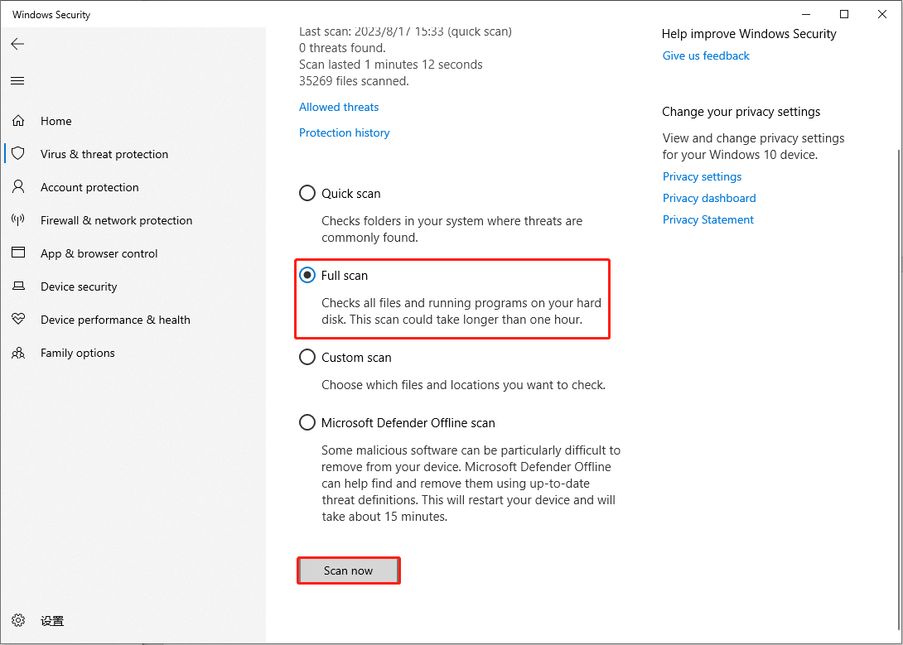The height and width of the screenshot is (645, 903).
Task: Choose the Custom scan radio option
Action: (x=307, y=358)
